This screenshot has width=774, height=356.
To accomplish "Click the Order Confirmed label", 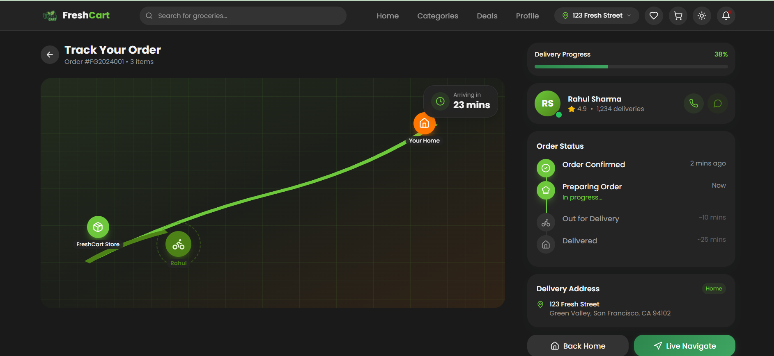I will click(593, 165).
